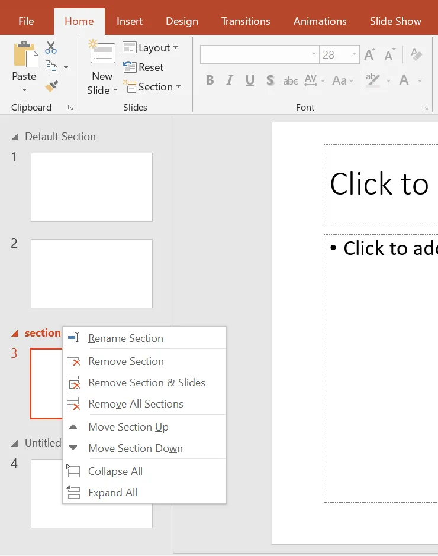
Task: Click the slide title placeholder
Action: click(x=381, y=186)
